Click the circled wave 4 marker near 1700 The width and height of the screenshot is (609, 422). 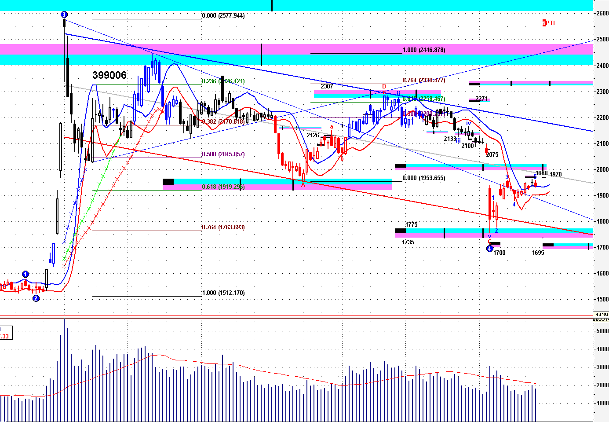pos(489,249)
